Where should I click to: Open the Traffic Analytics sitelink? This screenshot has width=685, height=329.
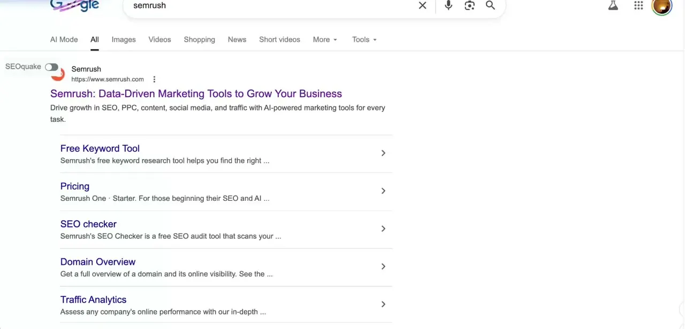[94, 300]
